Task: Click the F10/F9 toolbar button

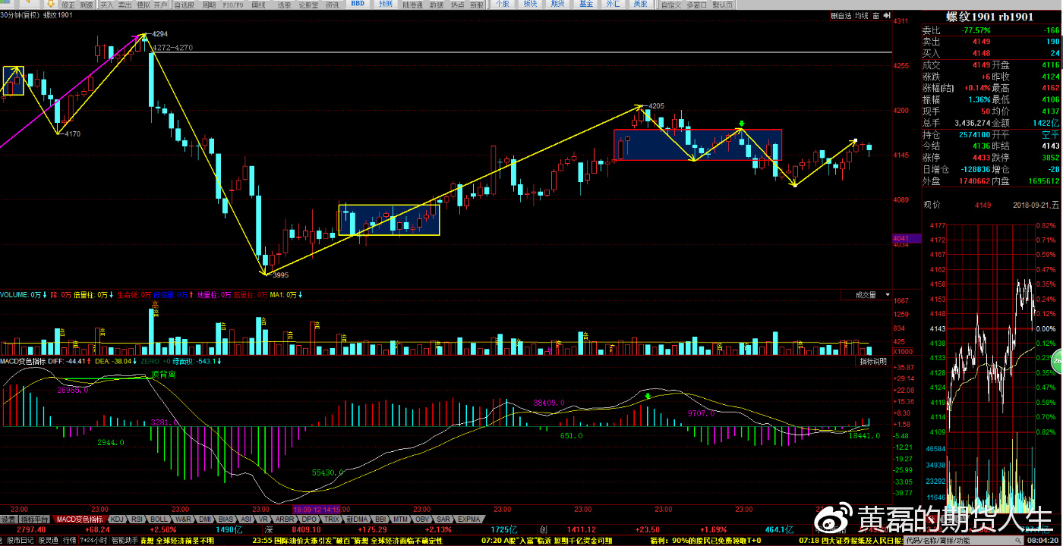Action: pyautogui.click(x=233, y=5)
